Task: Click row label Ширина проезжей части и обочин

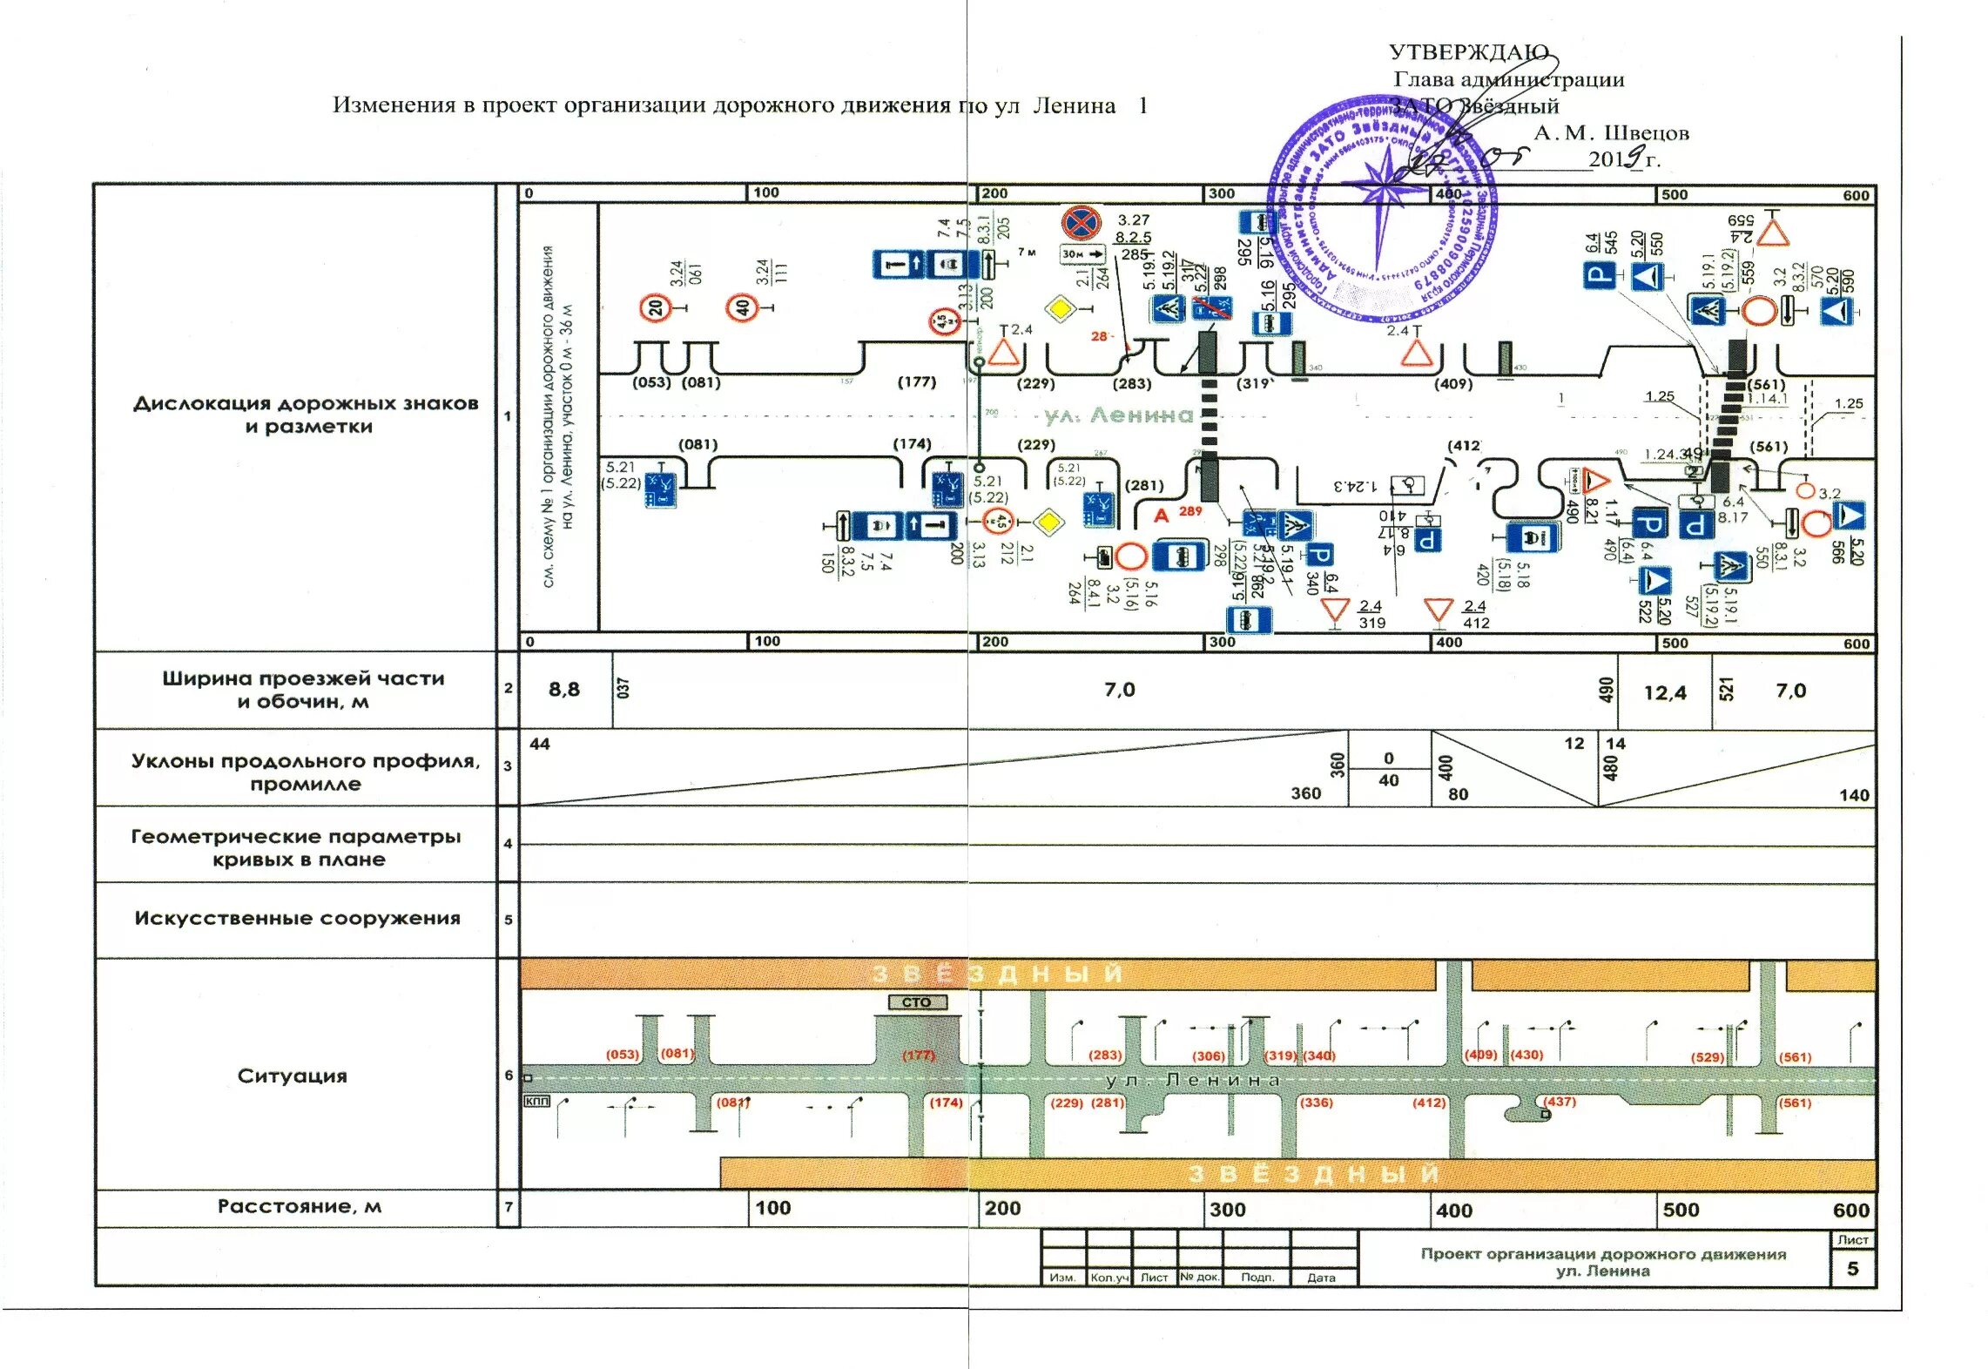Action: point(303,690)
